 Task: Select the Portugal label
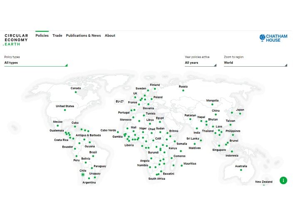click(124, 112)
